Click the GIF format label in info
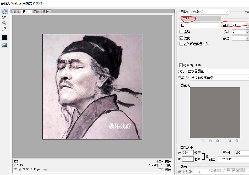 coord(16,161)
